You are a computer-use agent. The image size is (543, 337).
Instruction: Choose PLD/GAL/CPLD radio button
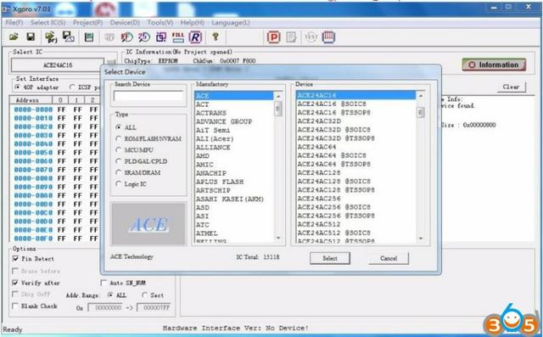pyautogui.click(x=119, y=161)
